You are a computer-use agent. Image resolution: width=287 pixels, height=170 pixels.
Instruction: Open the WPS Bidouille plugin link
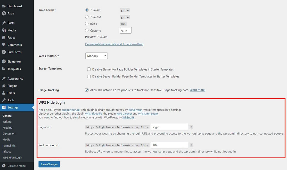94,114
